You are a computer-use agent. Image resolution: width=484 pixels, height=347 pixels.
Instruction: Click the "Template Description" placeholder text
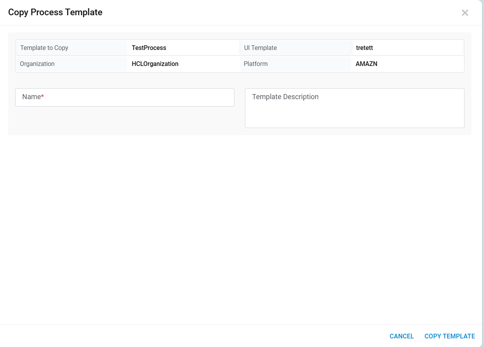[x=285, y=97]
